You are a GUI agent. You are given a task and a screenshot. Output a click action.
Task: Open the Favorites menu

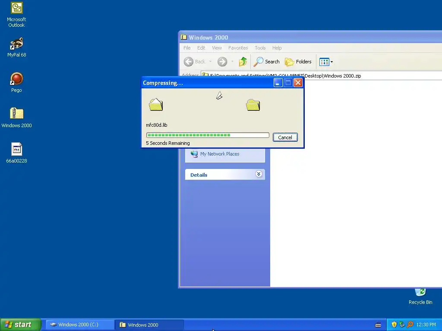click(238, 48)
